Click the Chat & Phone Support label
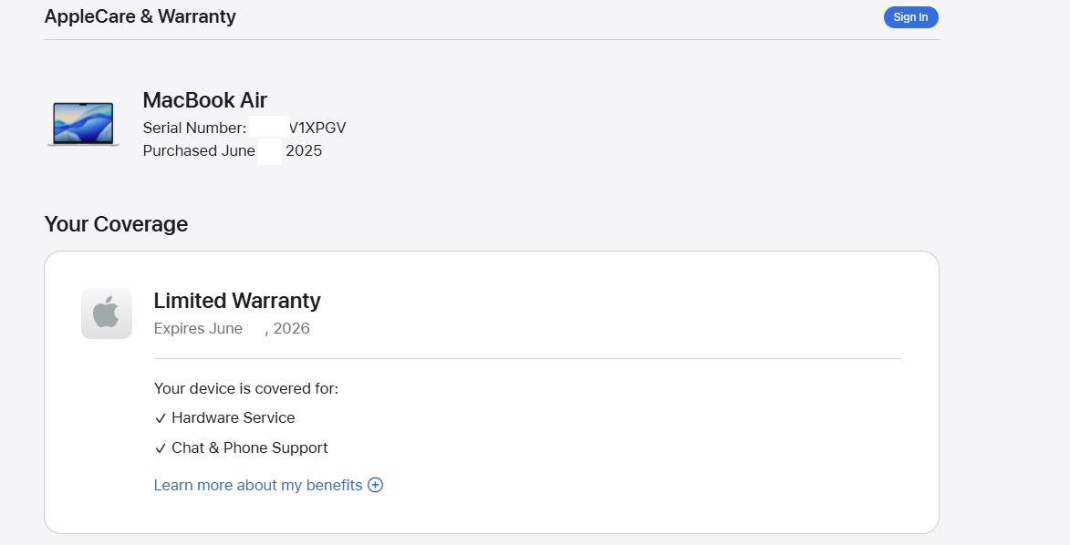The height and width of the screenshot is (545, 1070). [x=249, y=447]
